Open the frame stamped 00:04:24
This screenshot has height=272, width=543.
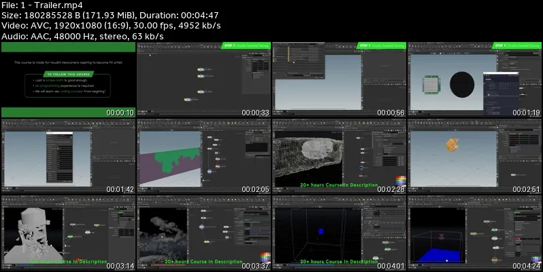[x=474, y=233]
